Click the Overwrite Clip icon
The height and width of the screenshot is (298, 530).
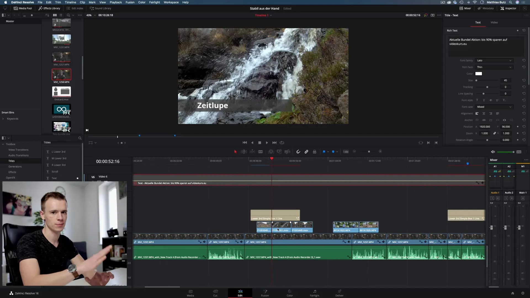pyautogui.click(x=279, y=152)
